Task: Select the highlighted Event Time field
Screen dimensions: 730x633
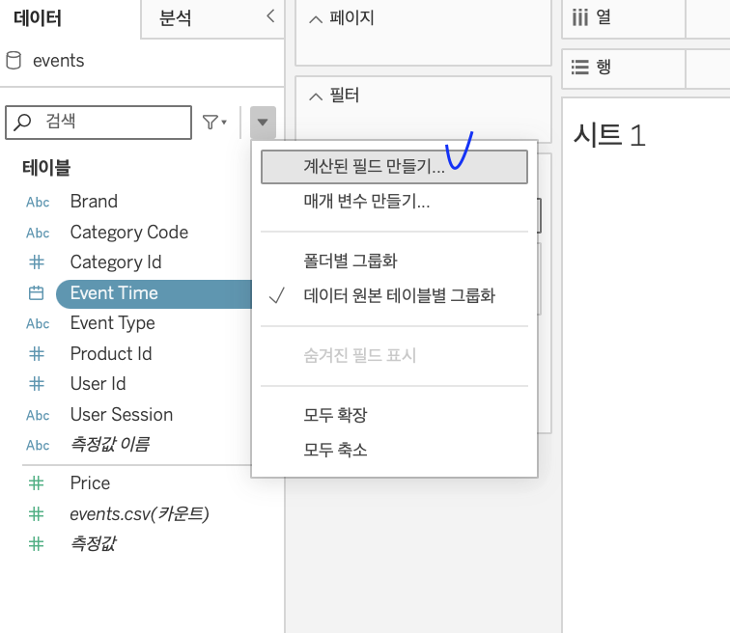Action: 154,294
